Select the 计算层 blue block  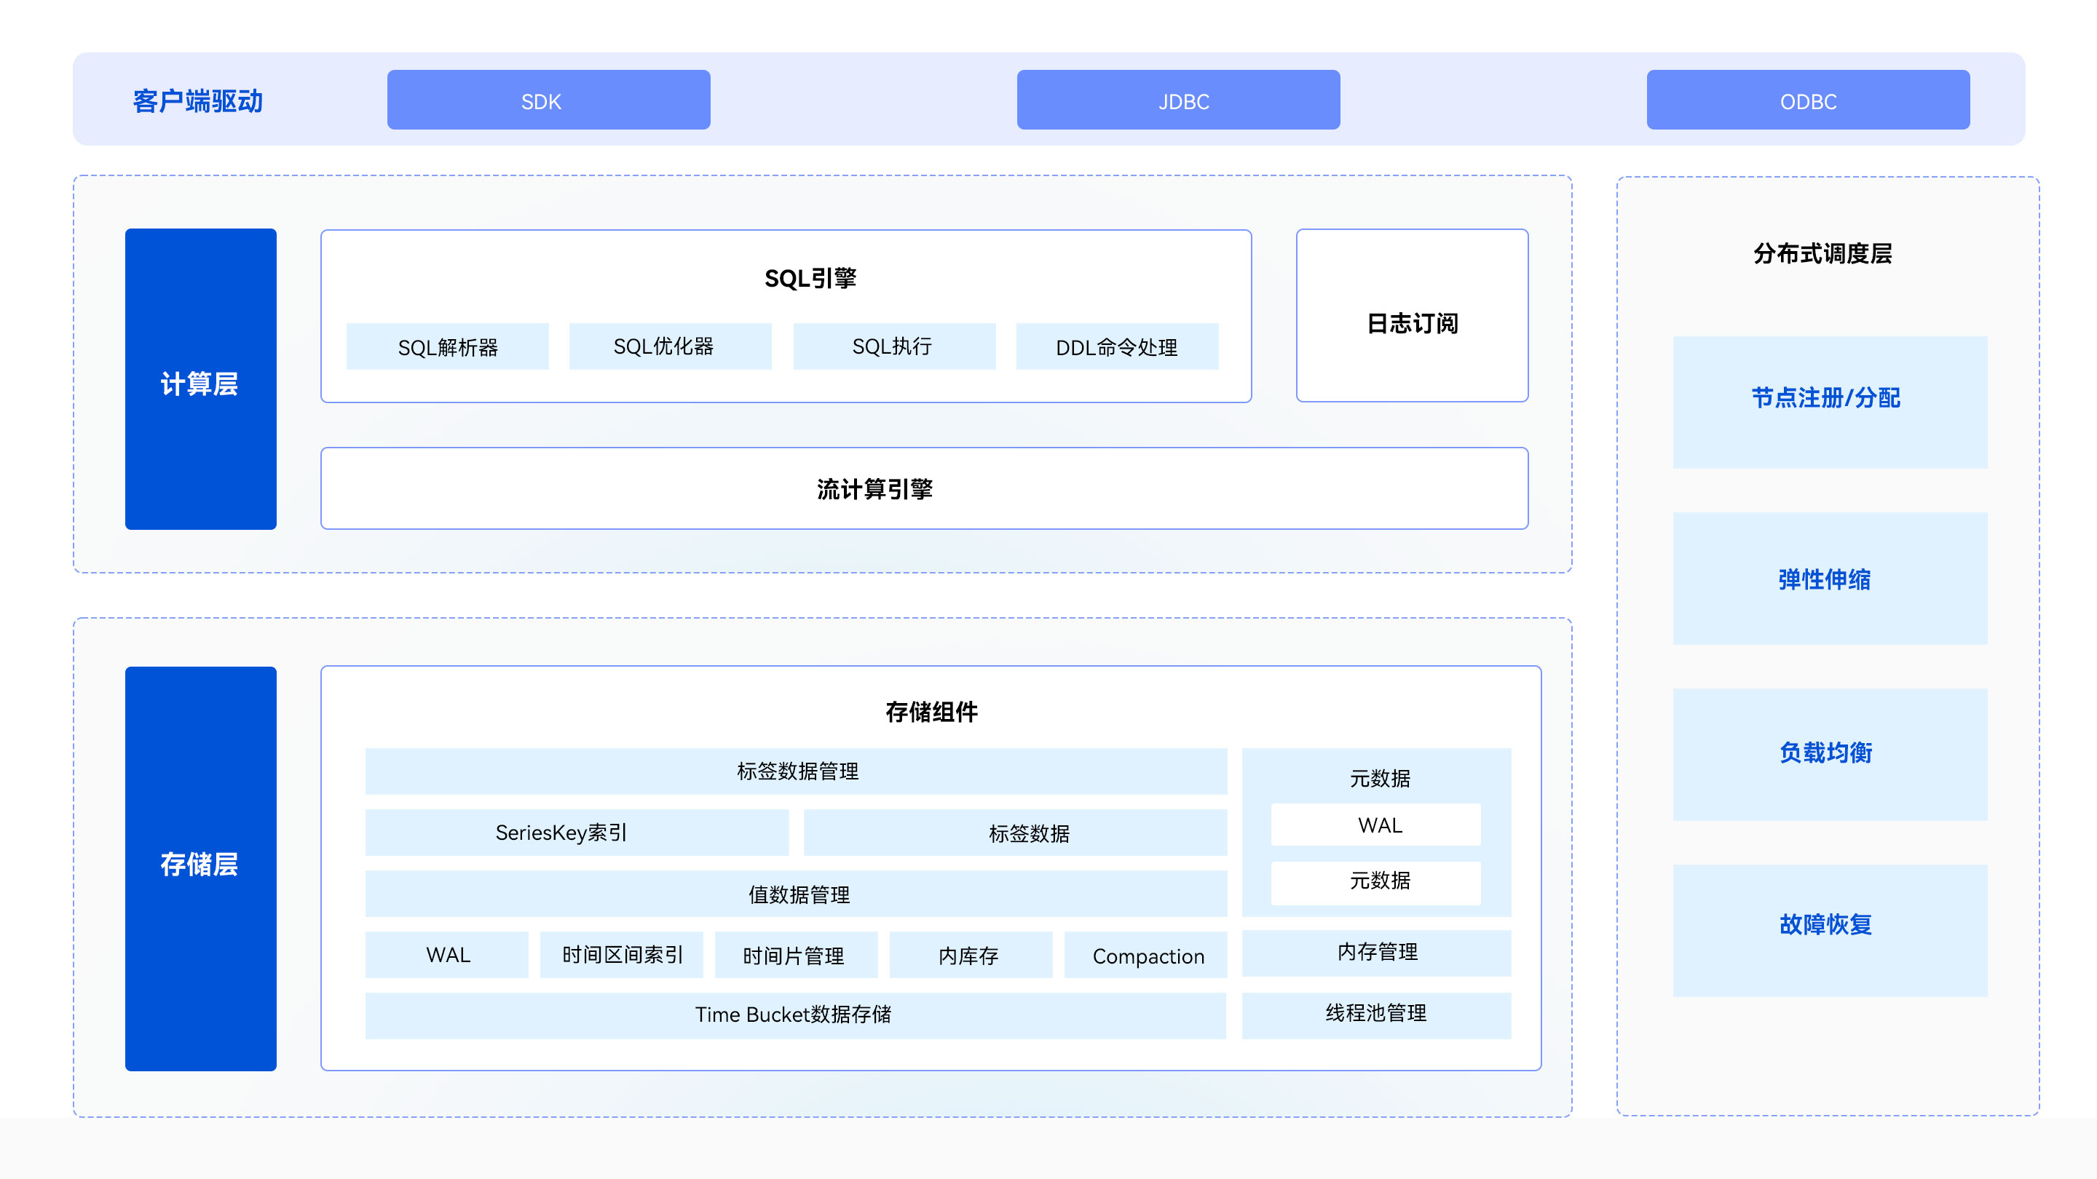pyautogui.click(x=200, y=379)
